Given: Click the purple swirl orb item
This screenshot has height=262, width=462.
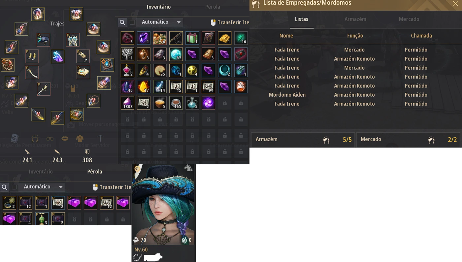Looking at the screenshot, I should coord(208,103).
